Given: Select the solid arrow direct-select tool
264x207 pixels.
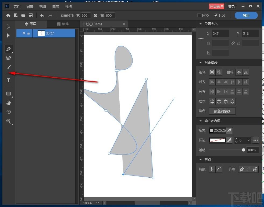Looking at the screenshot, I should (x=8, y=36).
